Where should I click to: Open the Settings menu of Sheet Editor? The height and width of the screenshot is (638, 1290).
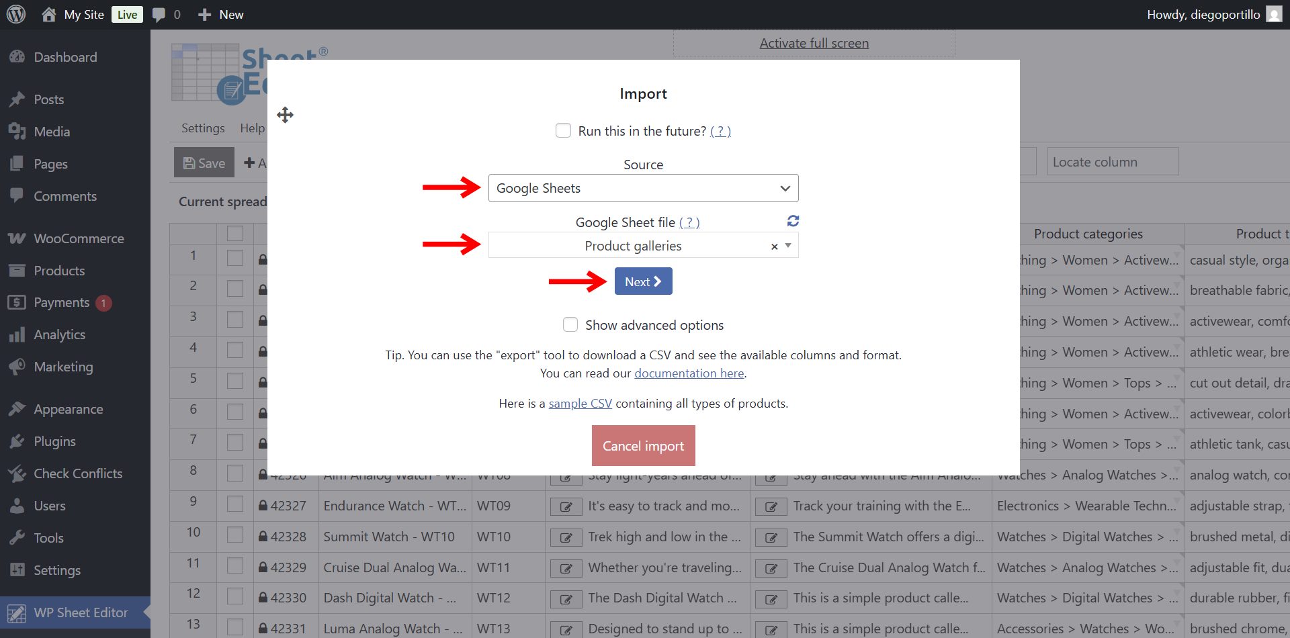[202, 128]
